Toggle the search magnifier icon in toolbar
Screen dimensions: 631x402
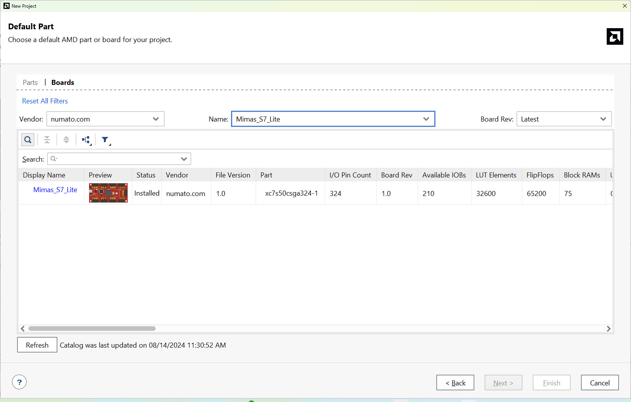coord(28,140)
